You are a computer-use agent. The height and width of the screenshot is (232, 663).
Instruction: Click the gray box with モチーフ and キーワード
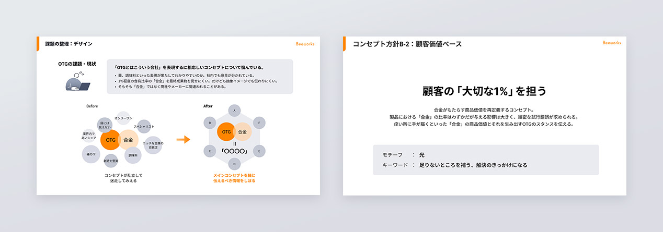[x=485, y=160]
